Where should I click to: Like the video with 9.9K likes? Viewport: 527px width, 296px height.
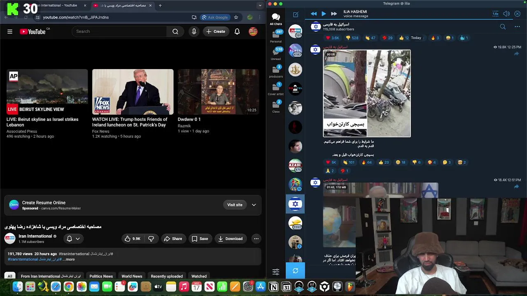132,238
